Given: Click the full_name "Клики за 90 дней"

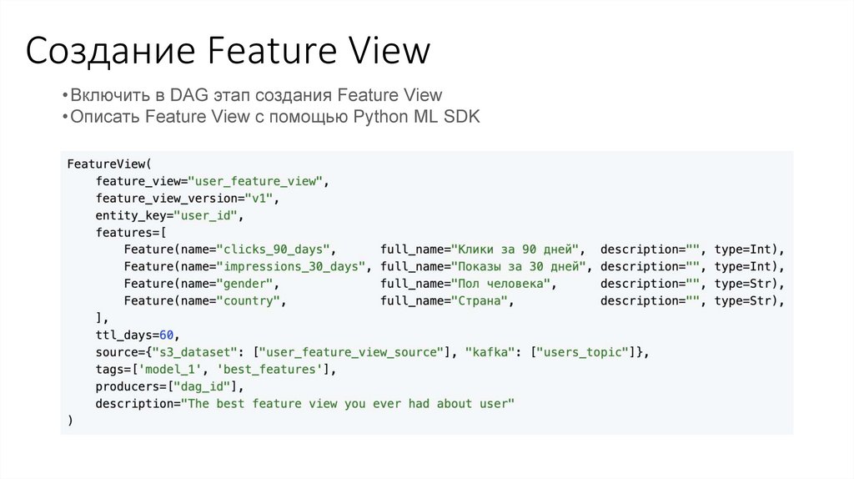Looking at the screenshot, I should (x=517, y=250).
